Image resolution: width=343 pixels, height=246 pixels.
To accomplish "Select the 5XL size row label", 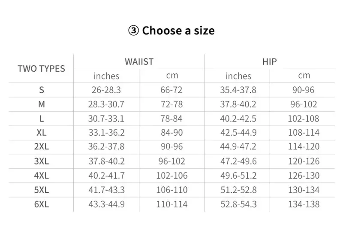I will (x=42, y=190).
